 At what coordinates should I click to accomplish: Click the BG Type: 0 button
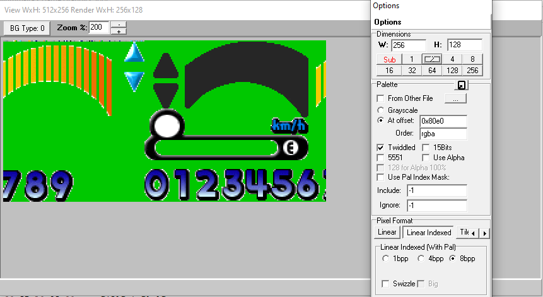click(x=27, y=28)
